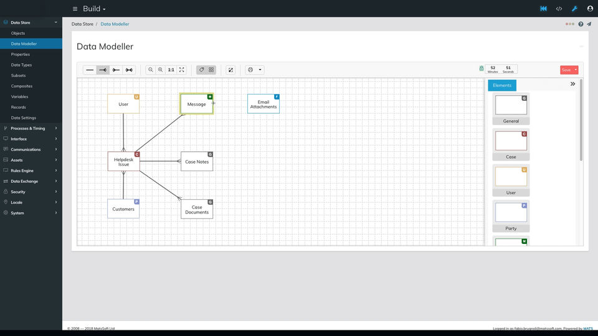Click the red Save button

[566, 70]
